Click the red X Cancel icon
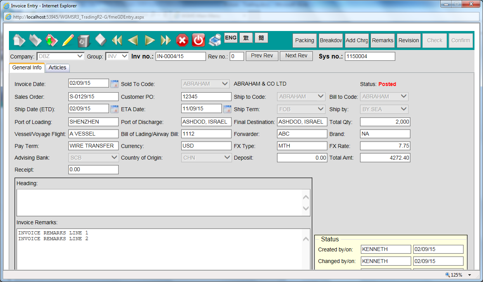Image resolution: width=483 pixels, height=282 pixels. 182,40
